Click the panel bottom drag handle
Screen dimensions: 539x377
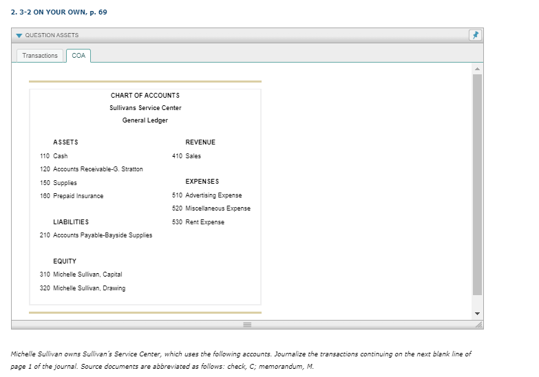coord(247,325)
